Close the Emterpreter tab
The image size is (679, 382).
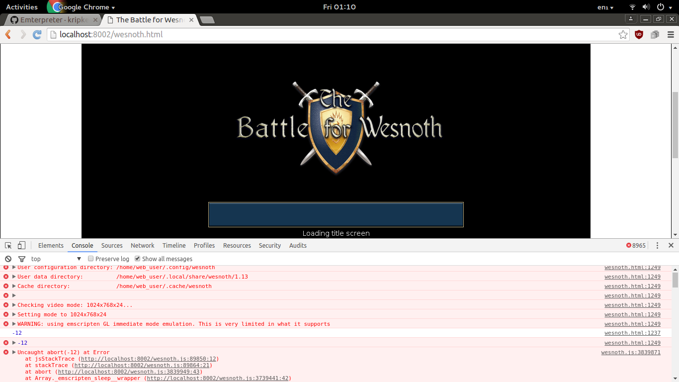pos(95,20)
